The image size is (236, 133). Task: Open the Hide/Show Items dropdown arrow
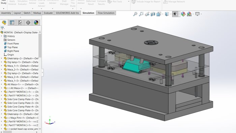click(179, 14)
